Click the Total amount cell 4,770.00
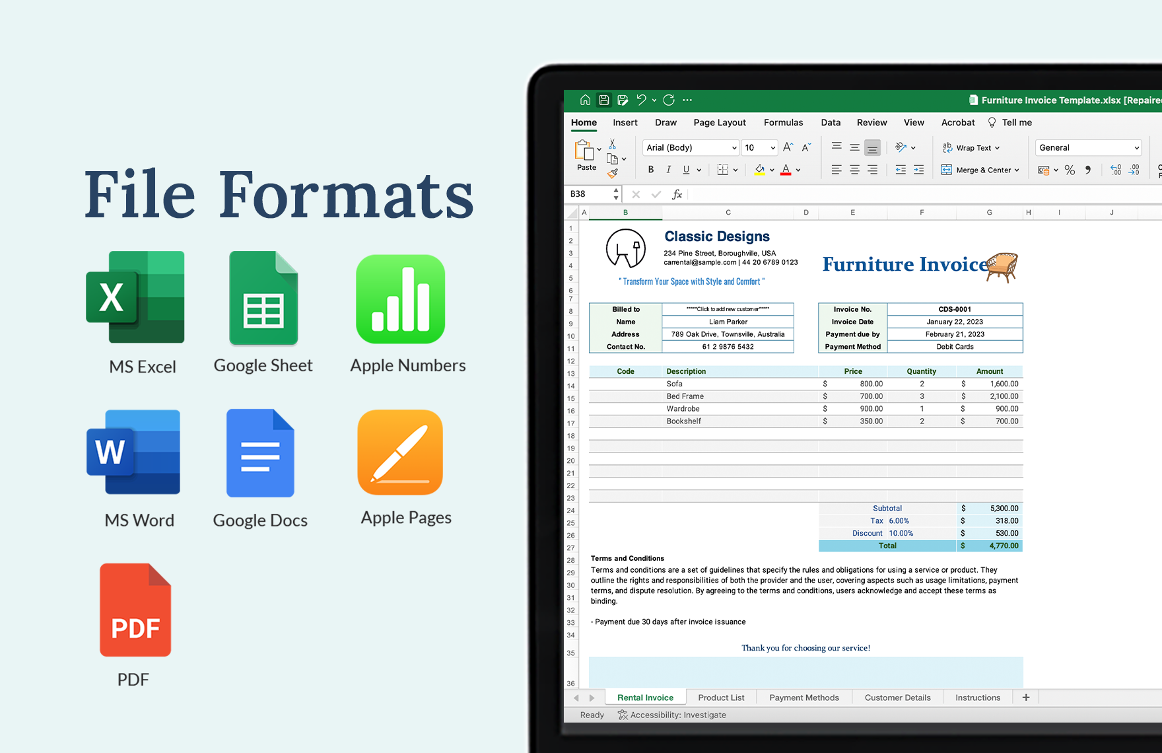Screen dimensions: 1162x753 pyautogui.click(x=989, y=546)
